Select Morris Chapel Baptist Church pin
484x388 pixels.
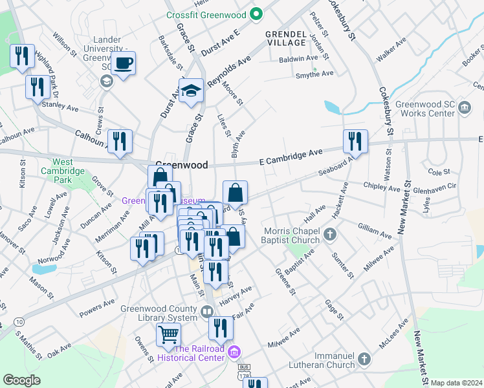coord(330,235)
